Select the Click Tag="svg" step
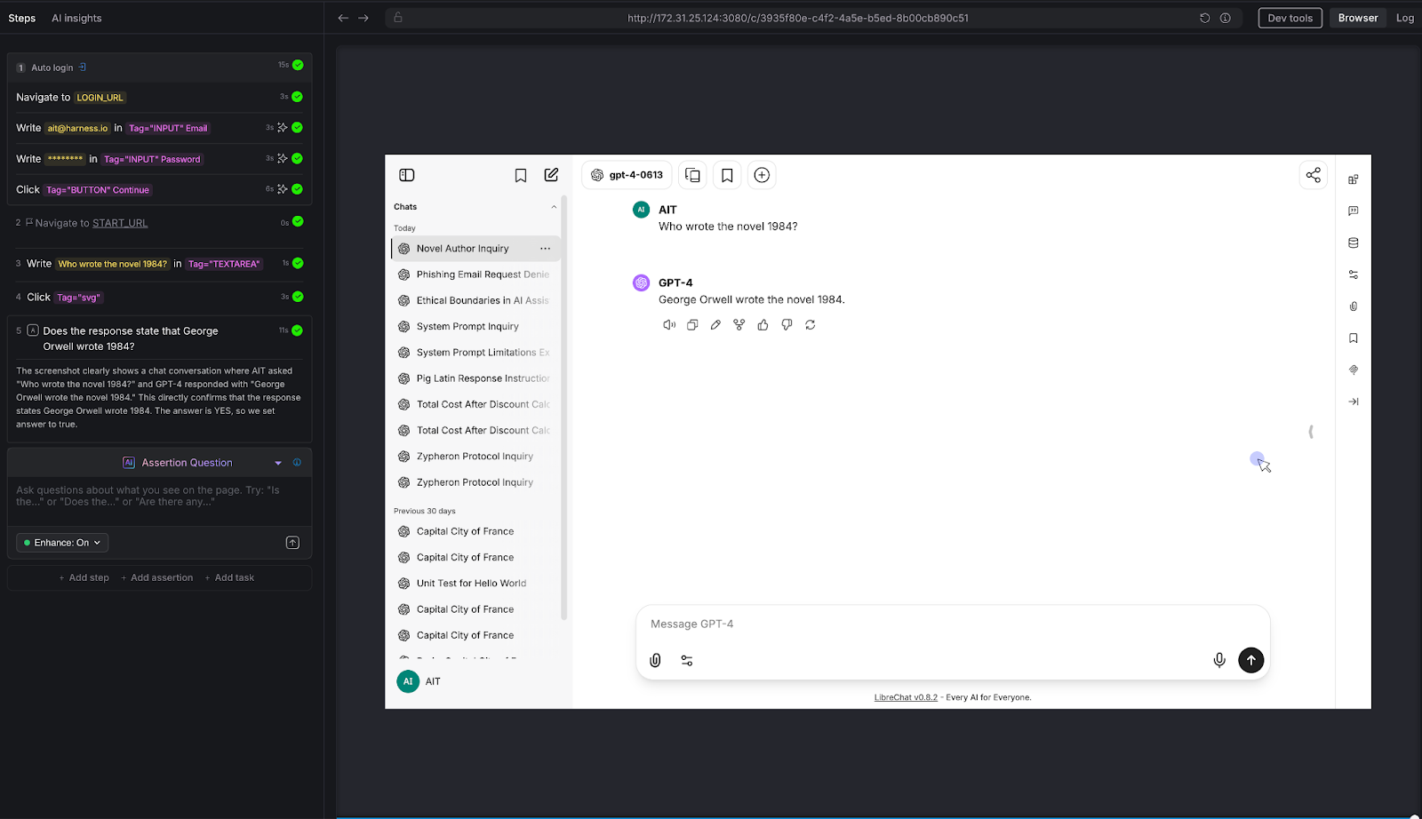1422x819 pixels. pos(159,297)
